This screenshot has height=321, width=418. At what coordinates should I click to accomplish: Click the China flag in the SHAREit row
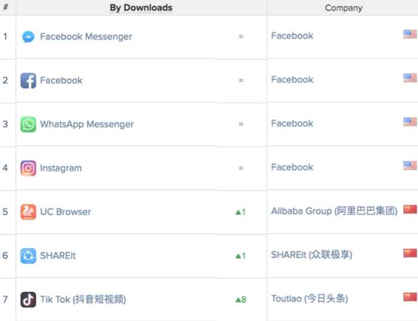(410, 253)
